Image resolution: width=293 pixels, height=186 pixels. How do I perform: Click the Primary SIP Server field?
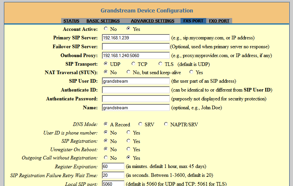click(136, 38)
